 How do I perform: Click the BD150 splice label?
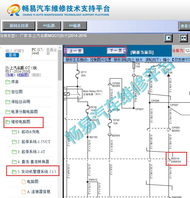tap(93, 137)
